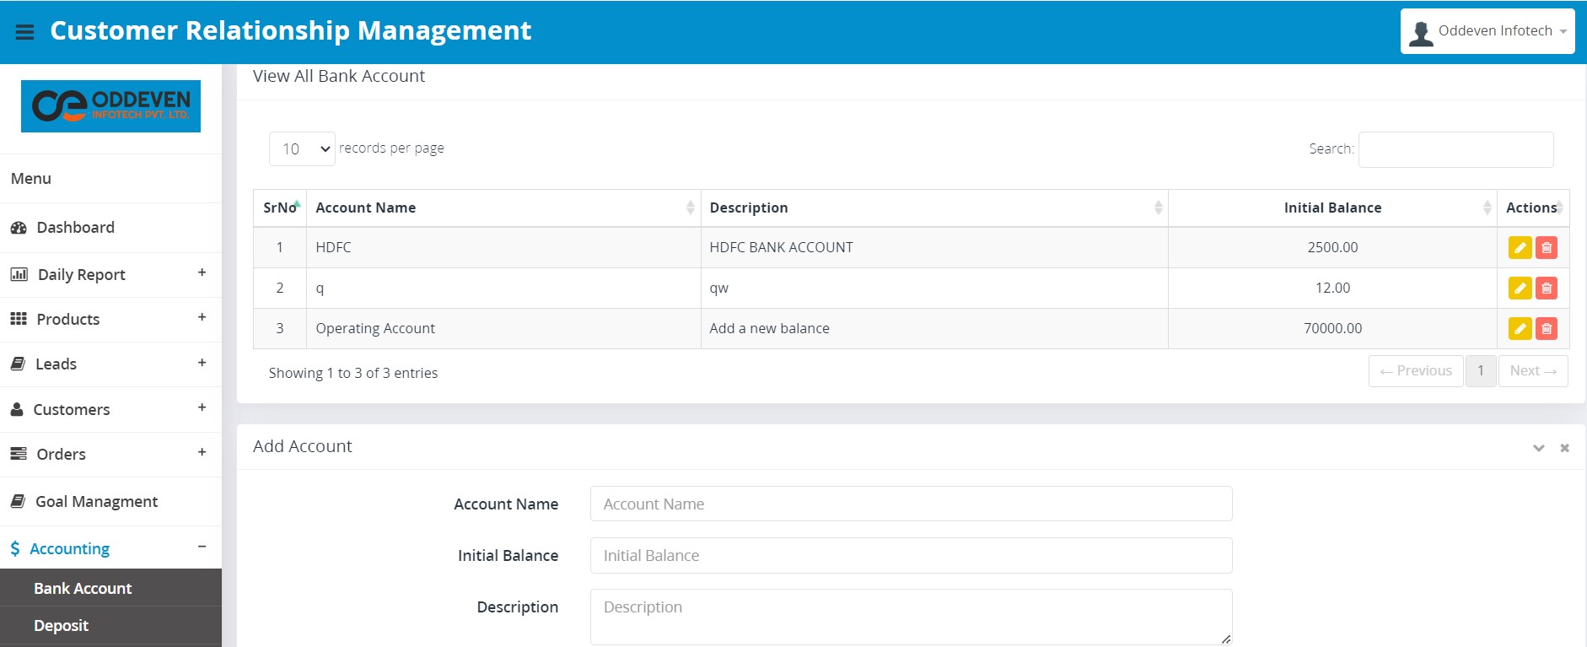The image size is (1587, 647).
Task: Click the hamburger menu icon in header
Action: pyautogui.click(x=24, y=32)
